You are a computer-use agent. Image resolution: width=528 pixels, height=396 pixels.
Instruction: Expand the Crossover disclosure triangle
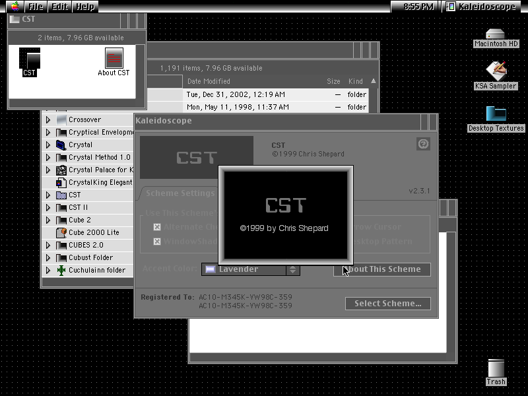[x=48, y=119]
